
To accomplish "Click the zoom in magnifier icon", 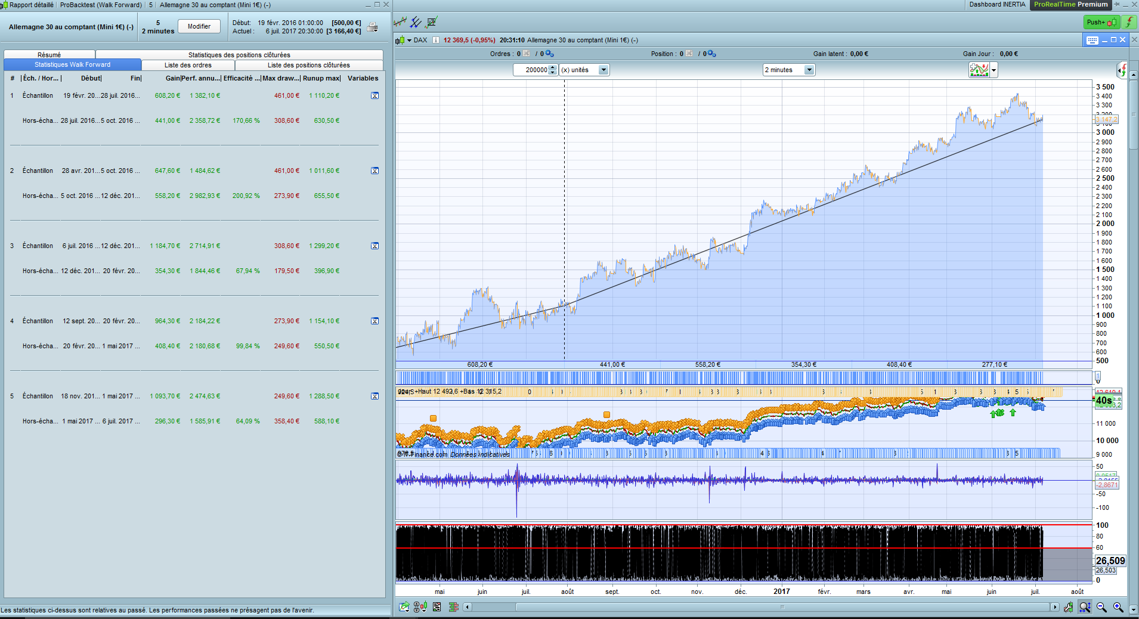I will (x=1118, y=607).
